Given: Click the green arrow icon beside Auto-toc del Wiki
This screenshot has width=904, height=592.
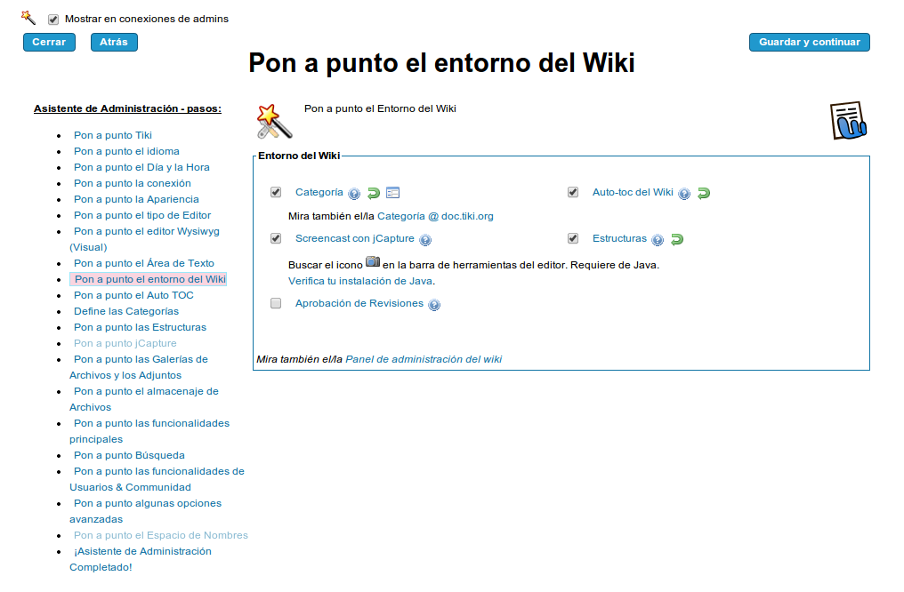Looking at the screenshot, I should (x=704, y=193).
